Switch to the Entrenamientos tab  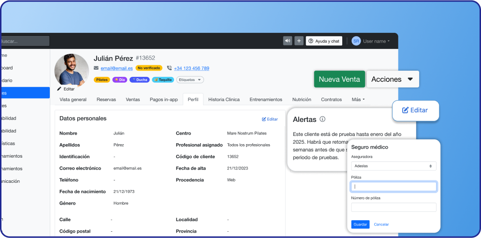pos(266,100)
